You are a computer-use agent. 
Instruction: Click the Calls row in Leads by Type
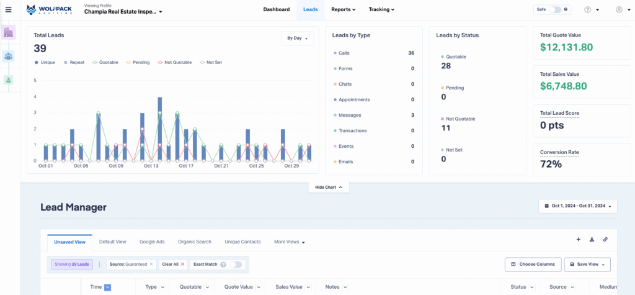click(373, 53)
